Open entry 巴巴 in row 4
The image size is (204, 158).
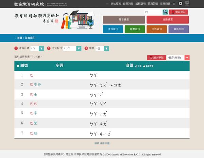point(34,104)
